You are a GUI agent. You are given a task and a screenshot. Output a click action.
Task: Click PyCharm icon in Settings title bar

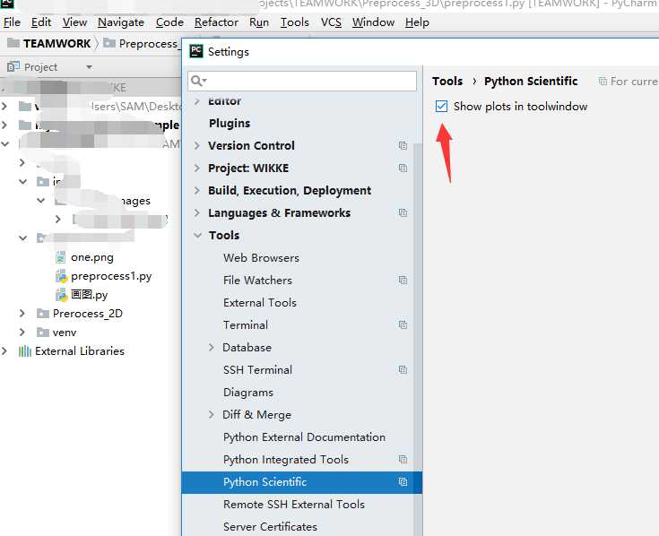coord(195,51)
